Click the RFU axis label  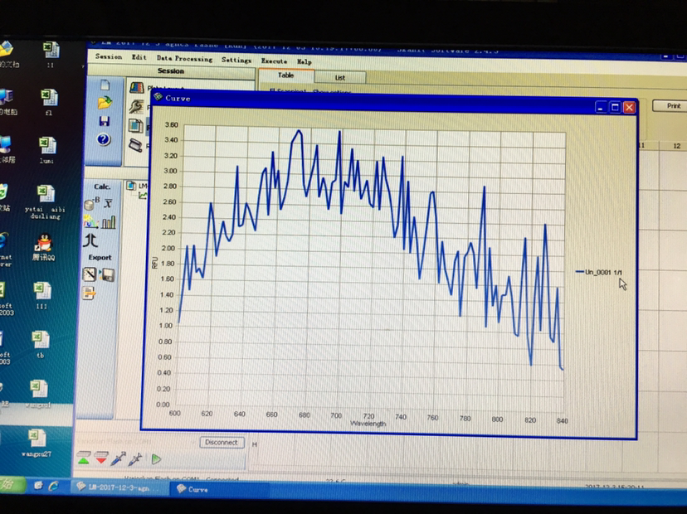(x=154, y=263)
